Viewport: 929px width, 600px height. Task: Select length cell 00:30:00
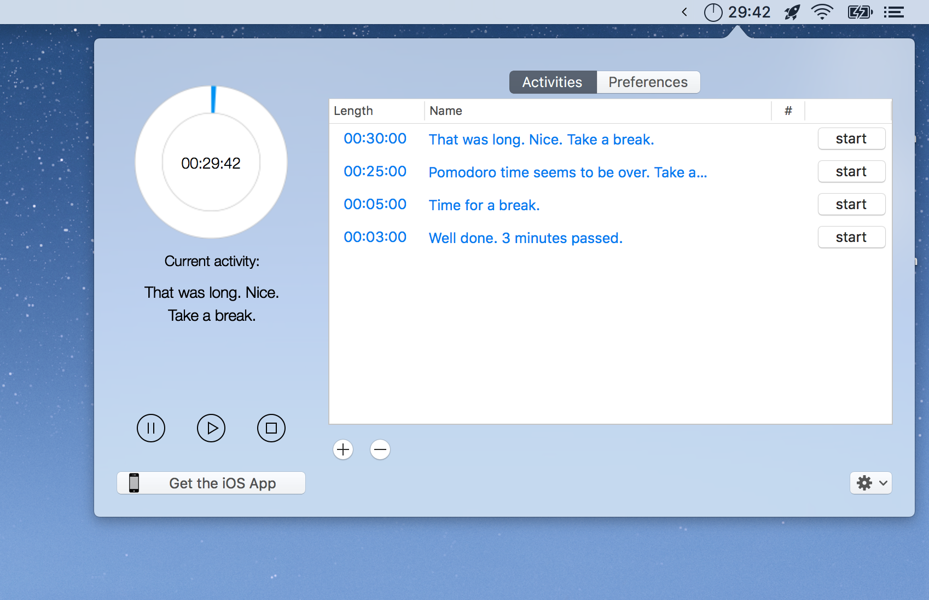click(x=375, y=139)
